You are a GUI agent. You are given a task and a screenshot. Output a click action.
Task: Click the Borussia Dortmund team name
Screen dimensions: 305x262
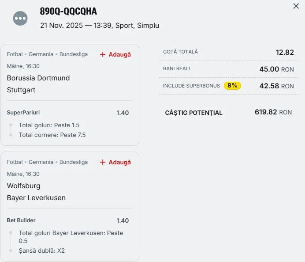38,78
